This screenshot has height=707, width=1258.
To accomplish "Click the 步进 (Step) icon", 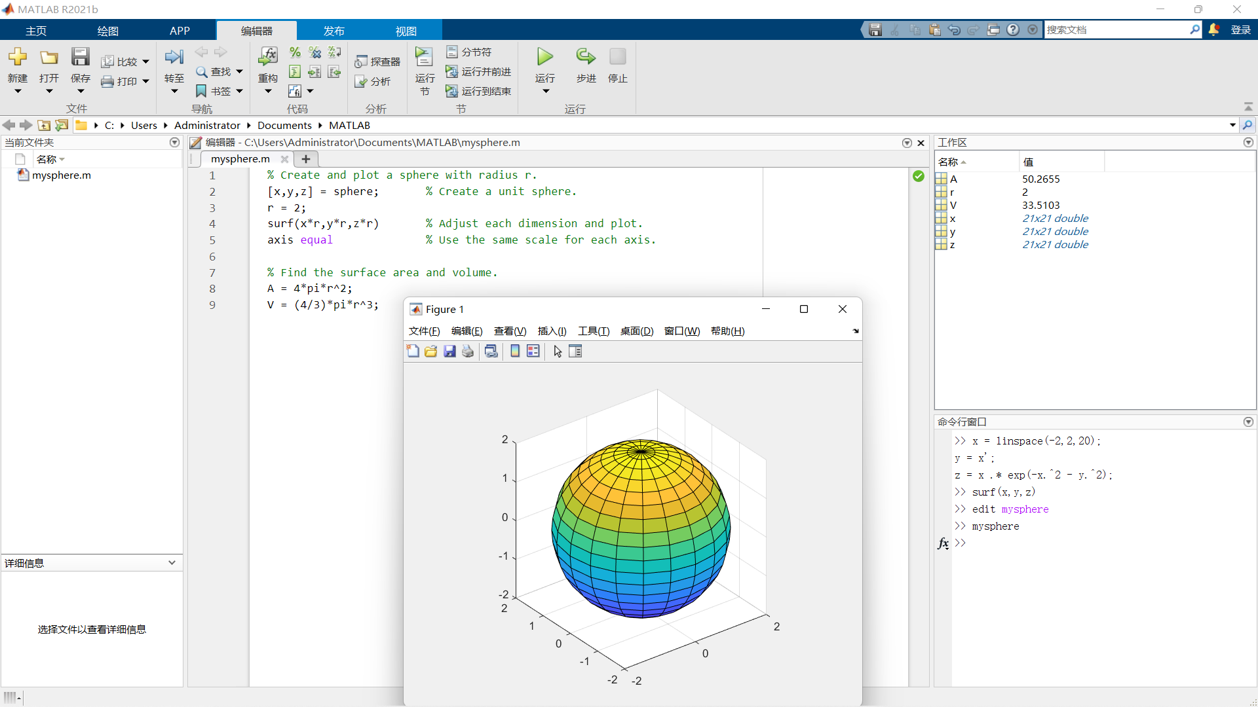I will tap(586, 57).
